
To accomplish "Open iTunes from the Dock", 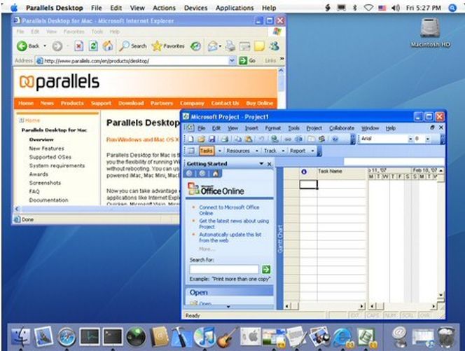I will click(204, 337).
